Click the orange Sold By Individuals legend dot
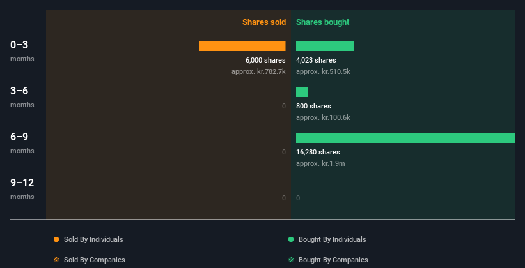 tap(56, 239)
